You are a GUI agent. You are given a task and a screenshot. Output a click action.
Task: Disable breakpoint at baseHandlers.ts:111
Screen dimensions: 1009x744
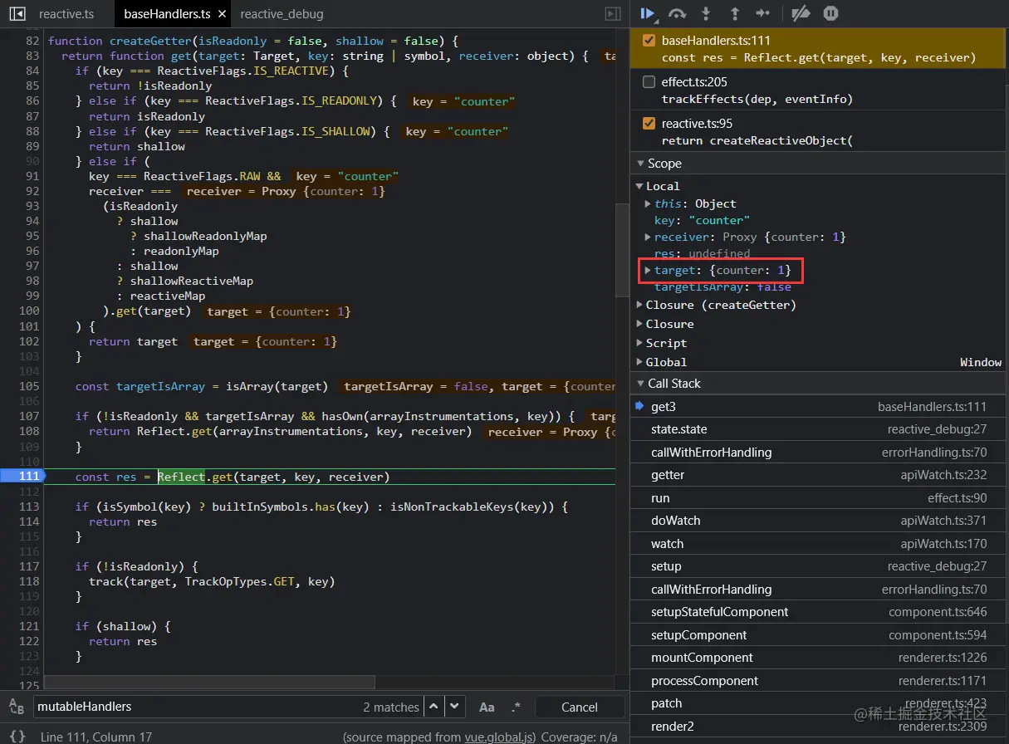pyautogui.click(x=649, y=40)
